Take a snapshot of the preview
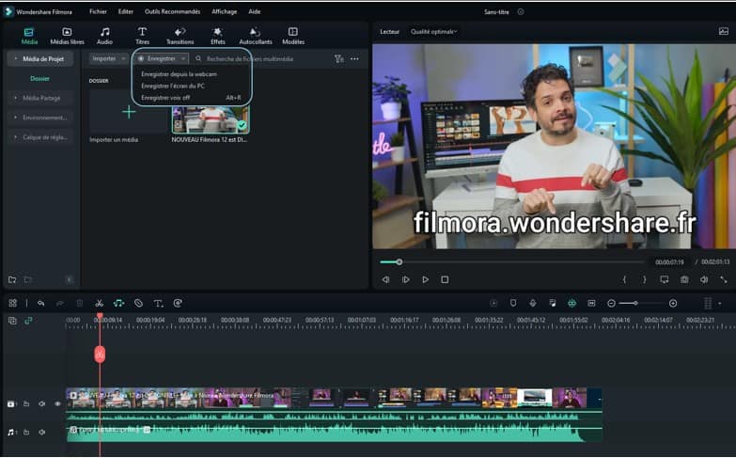736x458 pixels. coord(684,279)
